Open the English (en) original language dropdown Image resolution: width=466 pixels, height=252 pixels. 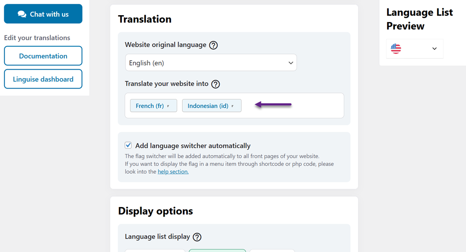pyautogui.click(x=211, y=63)
